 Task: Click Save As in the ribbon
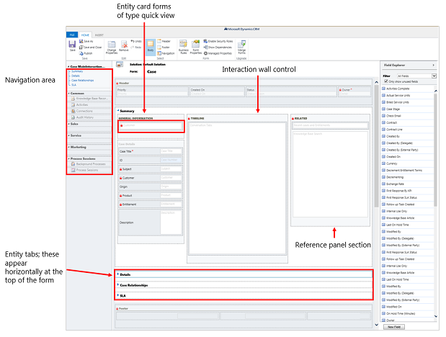click(x=86, y=41)
